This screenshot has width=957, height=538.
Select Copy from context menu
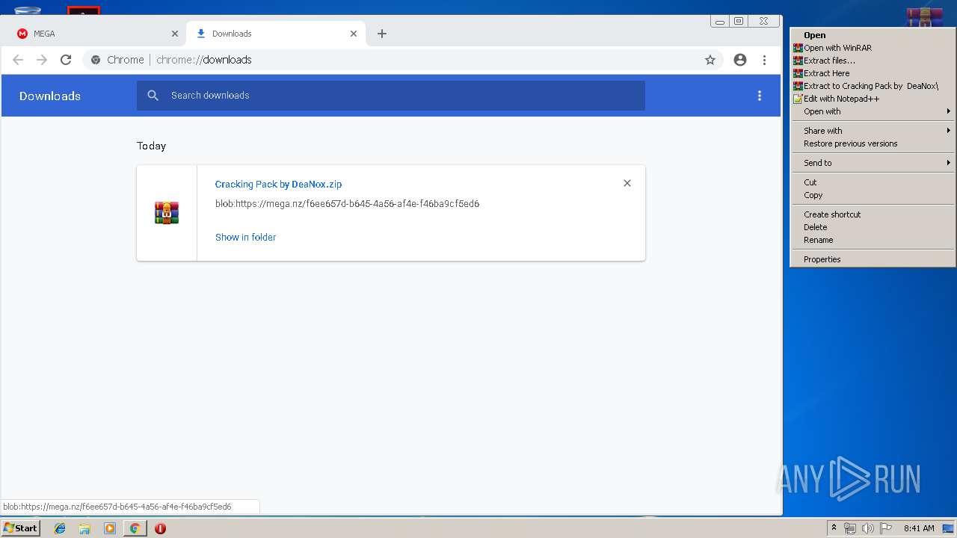[x=873, y=195]
